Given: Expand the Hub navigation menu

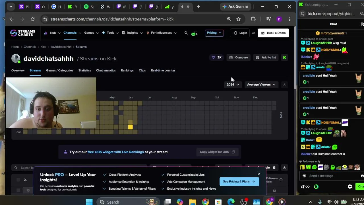Looking at the screenshot, I should tap(52, 33).
